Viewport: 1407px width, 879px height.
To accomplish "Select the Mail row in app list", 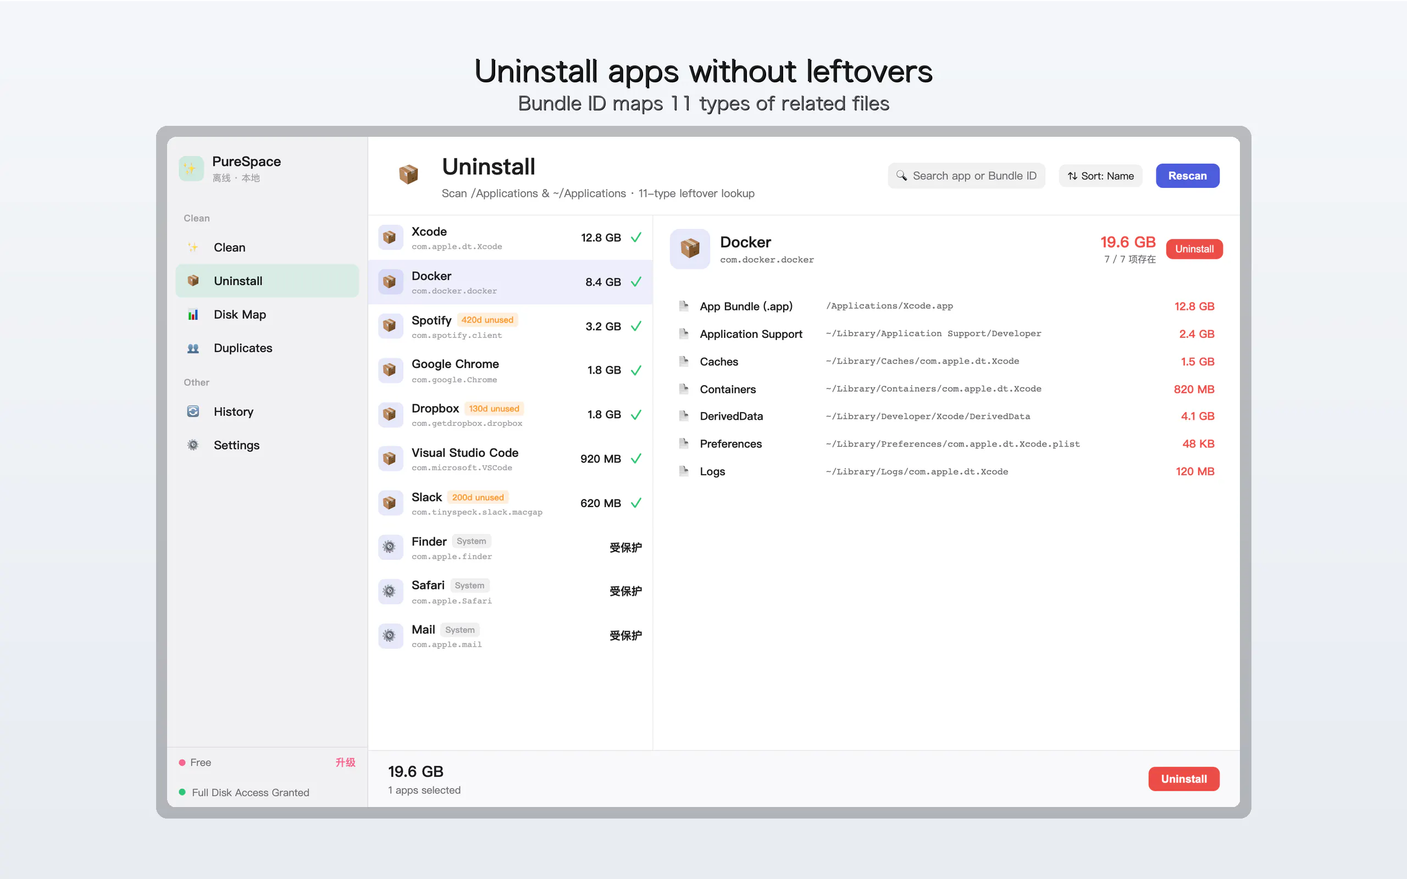I will pyautogui.click(x=510, y=636).
